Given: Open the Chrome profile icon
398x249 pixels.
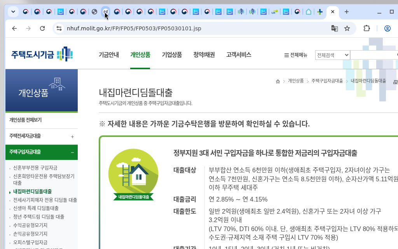Looking at the screenshot, I should 388,28.
